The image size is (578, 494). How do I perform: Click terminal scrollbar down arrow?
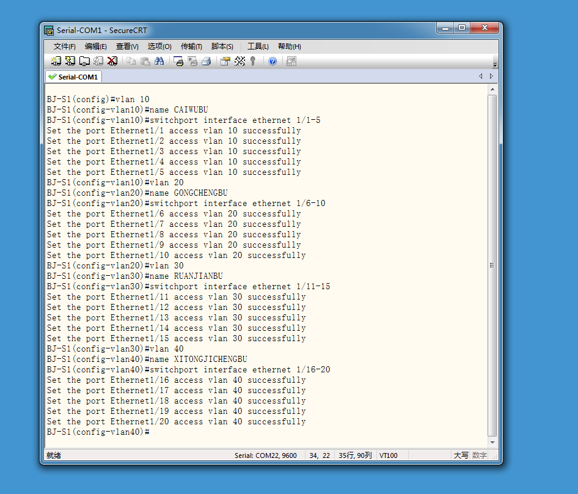coord(492,442)
